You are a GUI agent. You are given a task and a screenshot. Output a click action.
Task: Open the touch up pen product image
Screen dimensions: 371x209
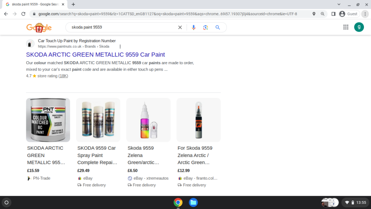click(198, 120)
